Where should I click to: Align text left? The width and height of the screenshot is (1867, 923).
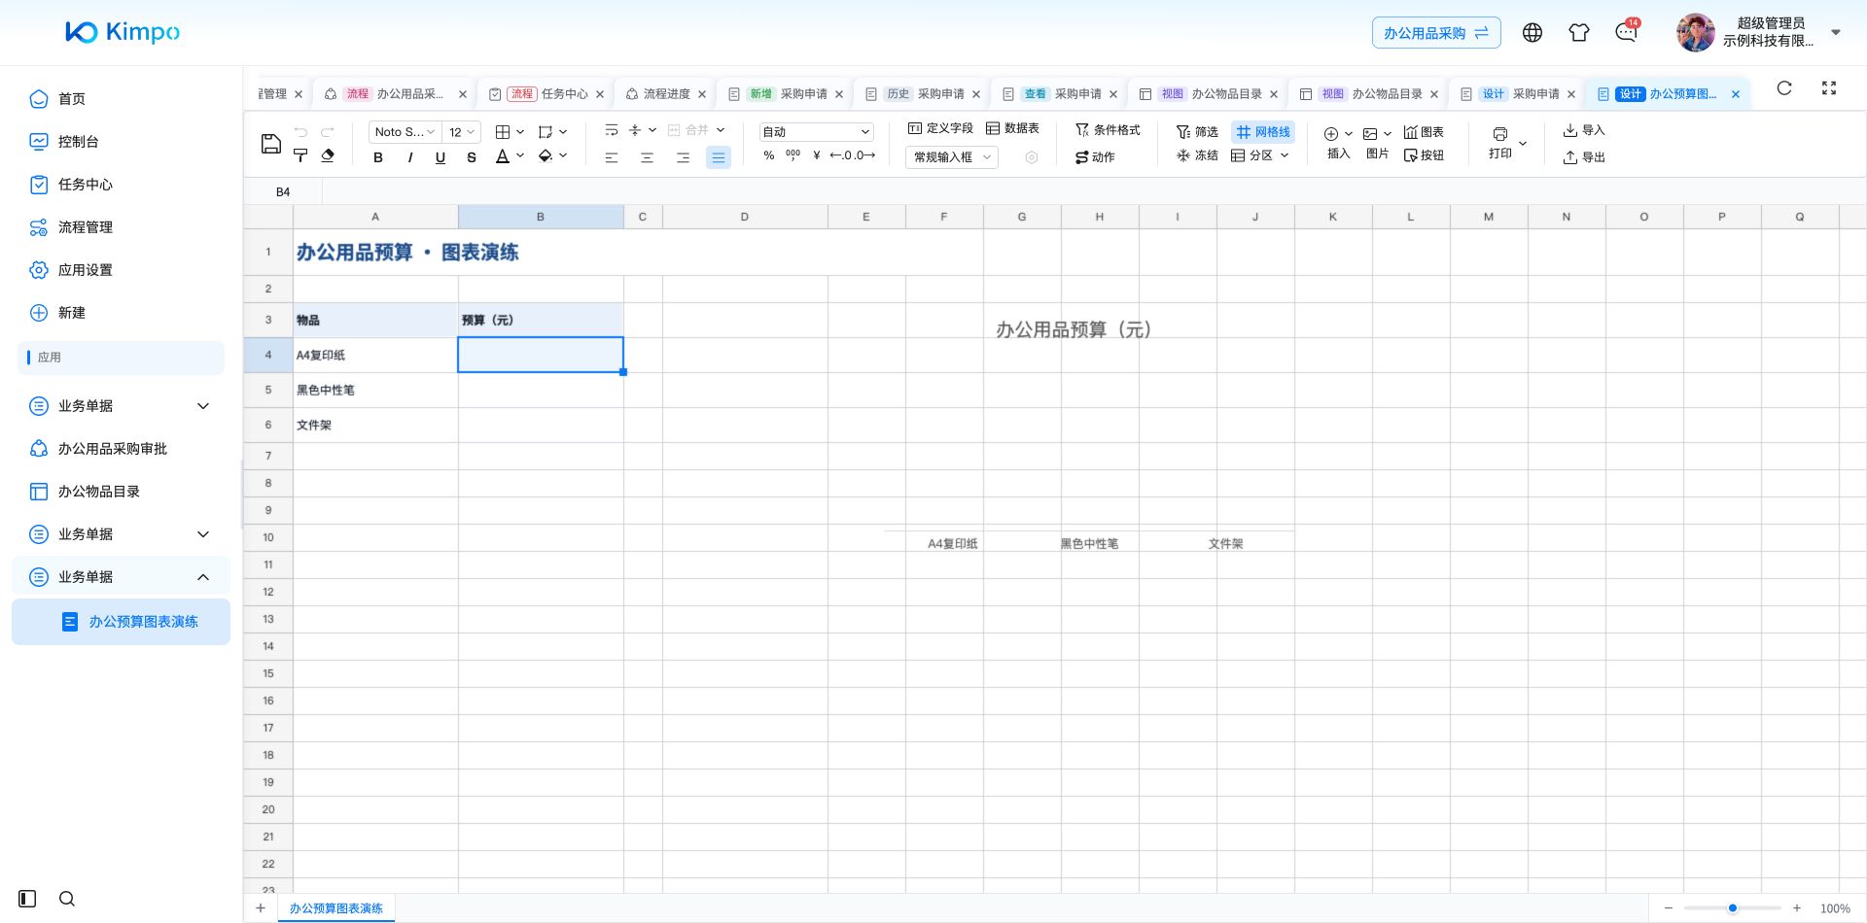coord(612,157)
